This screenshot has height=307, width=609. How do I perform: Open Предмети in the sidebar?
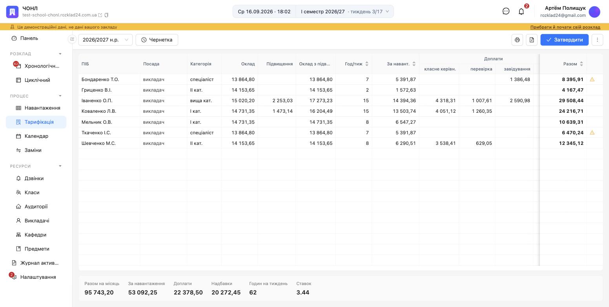tap(36, 249)
